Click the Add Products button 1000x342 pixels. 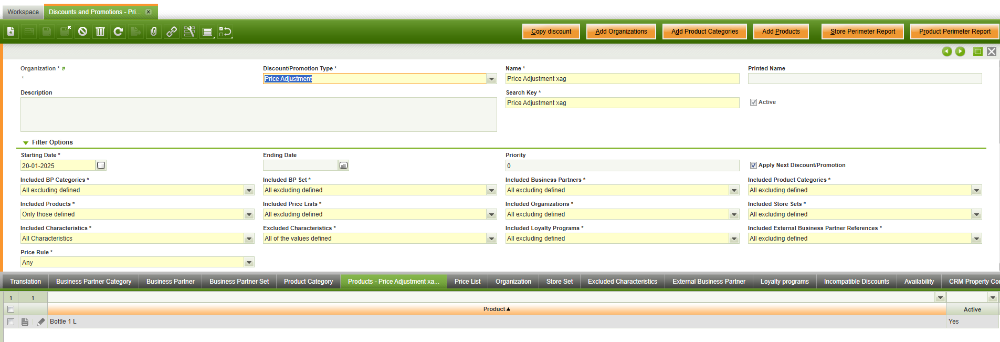781,32
